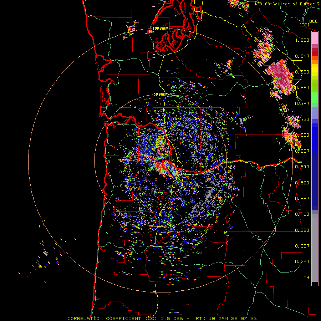Select the 0.733 scale value
Screen dimensions: 321x321
(x=302, y=119)
